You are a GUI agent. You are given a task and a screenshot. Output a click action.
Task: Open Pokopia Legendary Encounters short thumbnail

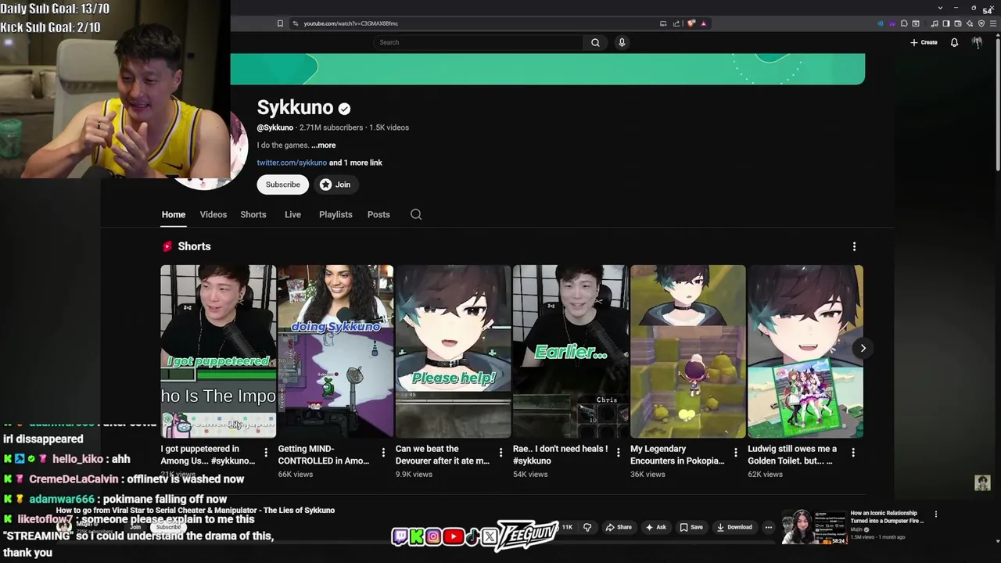coord(688,351)
